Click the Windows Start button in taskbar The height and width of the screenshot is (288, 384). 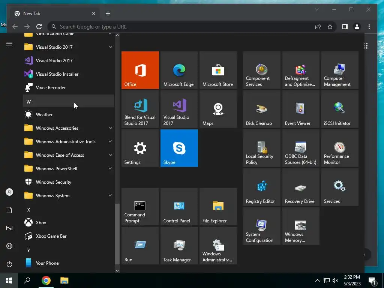[9, 280]
